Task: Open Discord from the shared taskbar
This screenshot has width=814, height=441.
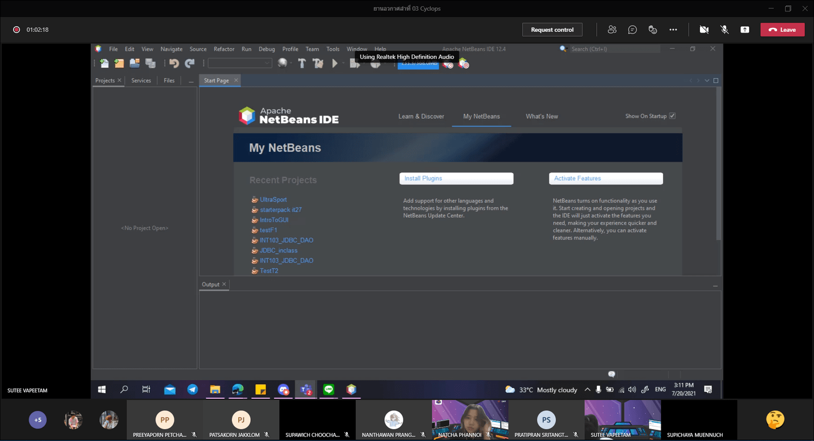Action: point(283,390)
